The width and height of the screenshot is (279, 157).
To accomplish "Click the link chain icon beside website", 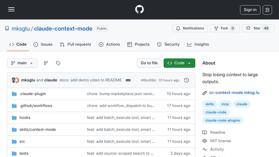I will [205, 93].
